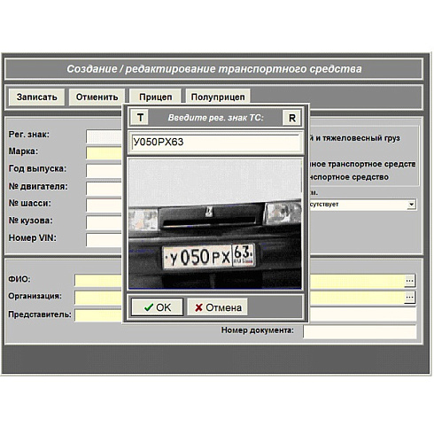The width and height of the screenshot is (434, 434).
Task: Focus the Номер документа input field
Action: click(360, 332)
